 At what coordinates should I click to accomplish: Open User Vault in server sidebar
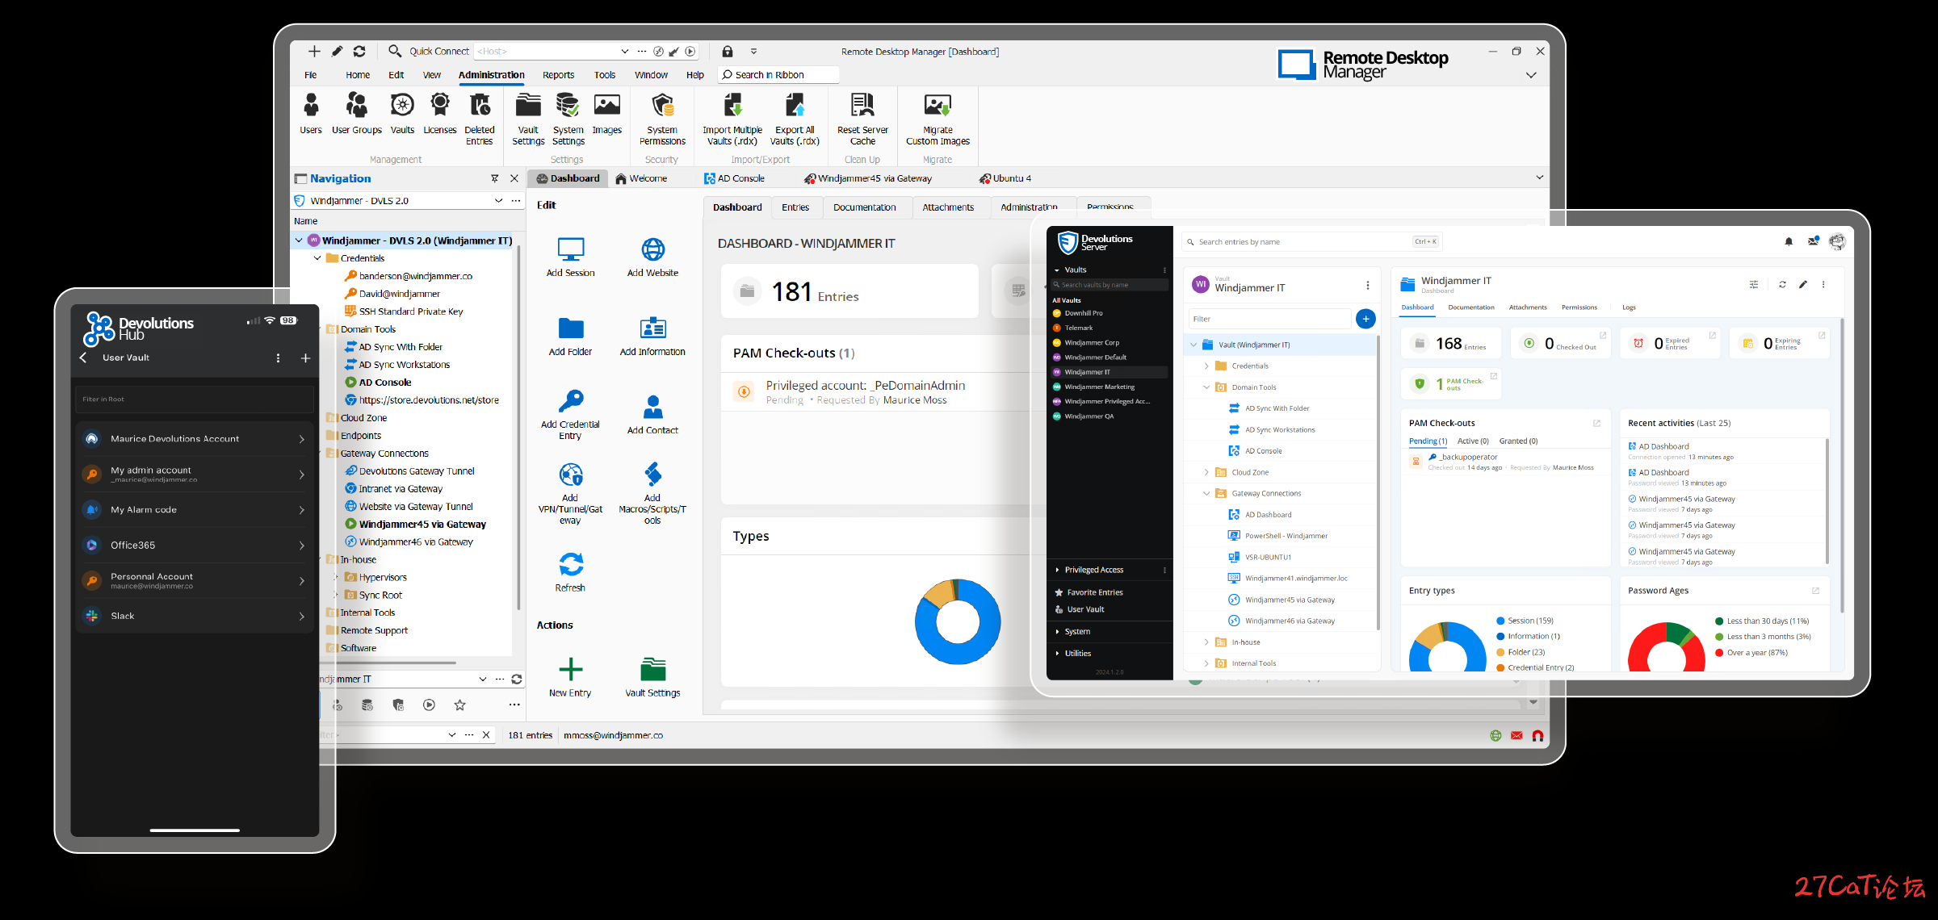pyautogui.click(x=1085, y=609)
